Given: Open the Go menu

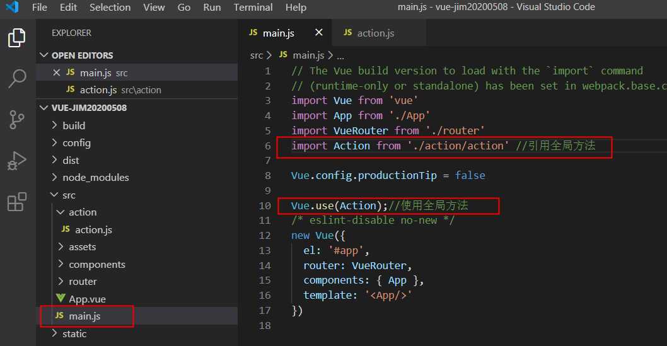Looking at the screenshot, I should [183, 7].
